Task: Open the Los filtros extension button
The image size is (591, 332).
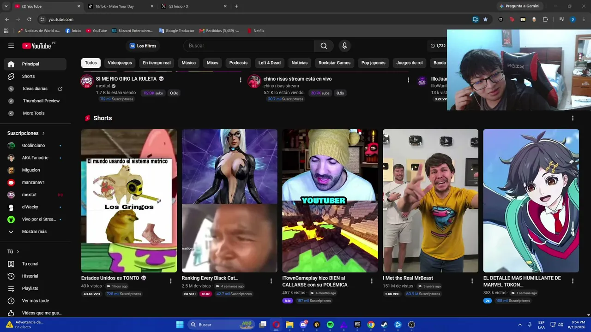Action: (143, 46)
